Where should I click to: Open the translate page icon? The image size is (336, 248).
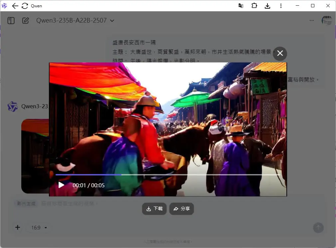click(x=241, y=6)
